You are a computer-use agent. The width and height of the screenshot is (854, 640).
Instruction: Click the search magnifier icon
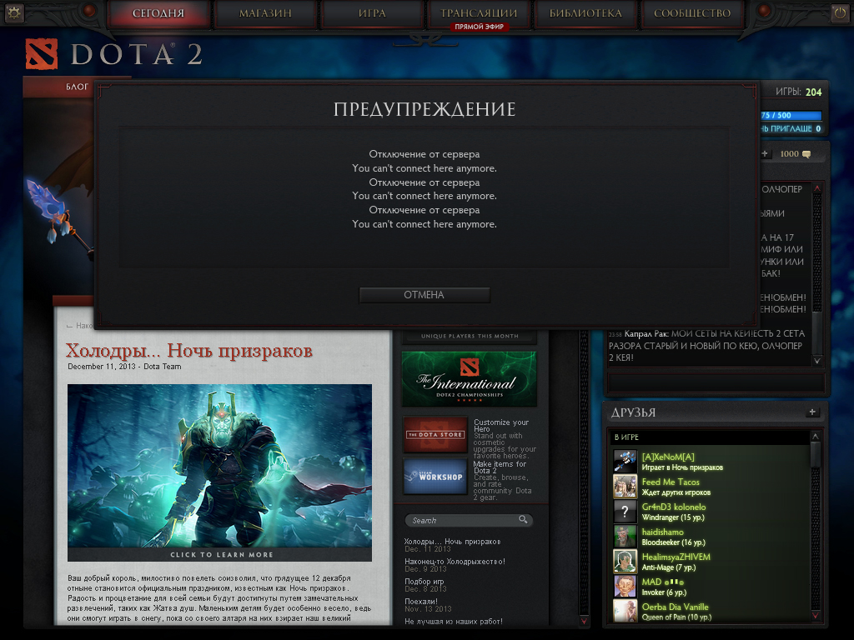tap(523, 520)
